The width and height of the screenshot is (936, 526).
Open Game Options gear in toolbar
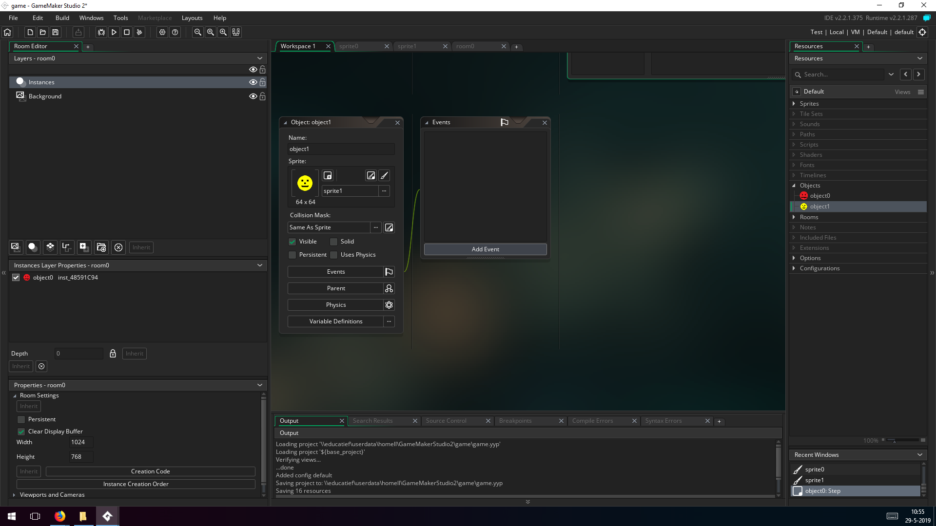[162, 32]
